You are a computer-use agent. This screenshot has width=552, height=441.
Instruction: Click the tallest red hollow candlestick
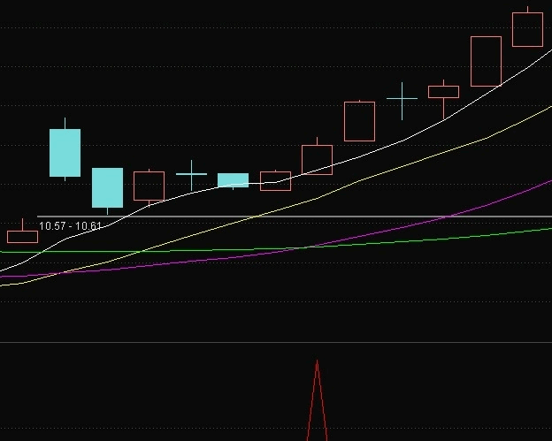pyautogui.click(x=486, y=61)
